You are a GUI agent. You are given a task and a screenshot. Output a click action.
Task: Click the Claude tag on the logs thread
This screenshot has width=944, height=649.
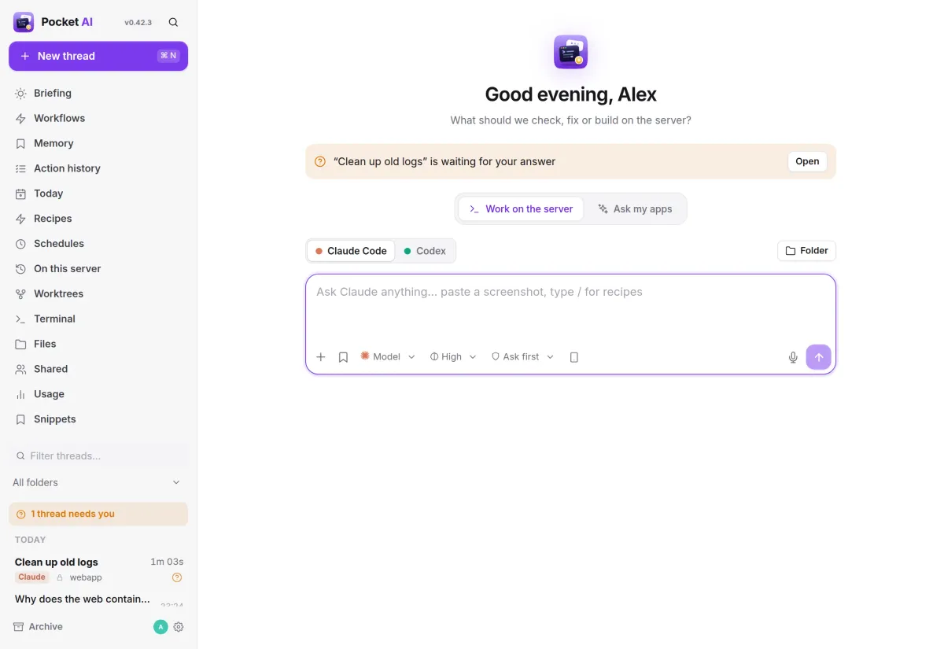31,577
